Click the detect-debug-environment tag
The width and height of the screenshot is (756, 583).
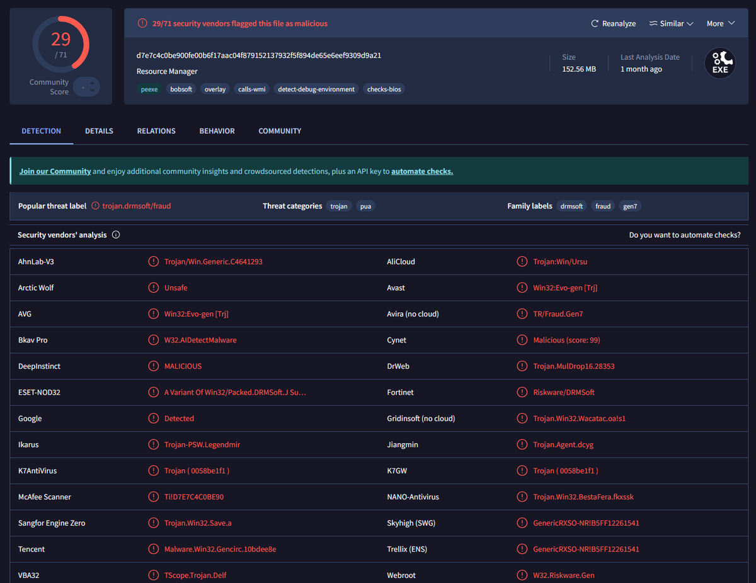coord(316,89)
